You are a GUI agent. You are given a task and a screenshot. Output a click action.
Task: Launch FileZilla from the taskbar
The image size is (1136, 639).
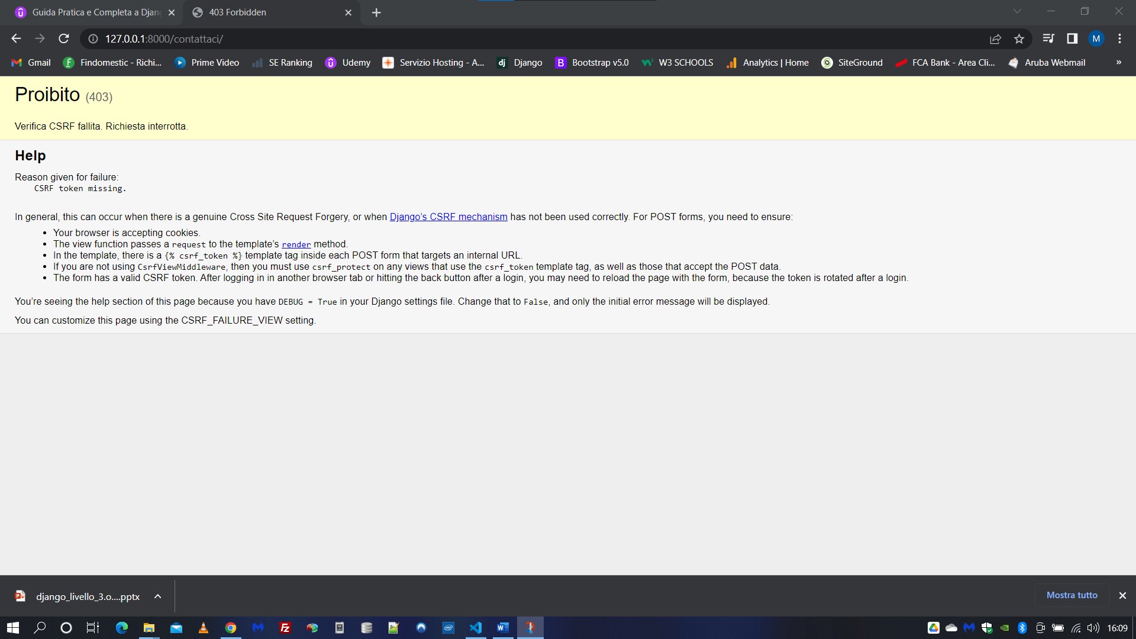(x=285, y=628)
